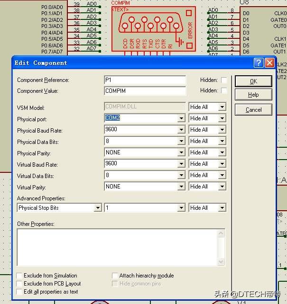Check Edit all properties as text

[x=19, y=292]
